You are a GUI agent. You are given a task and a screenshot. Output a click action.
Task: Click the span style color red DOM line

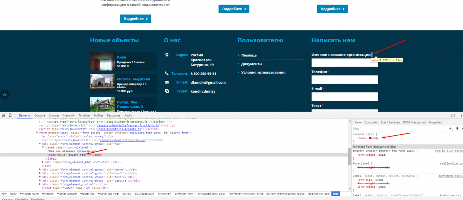pyautogui.click(x=176, y=155)
